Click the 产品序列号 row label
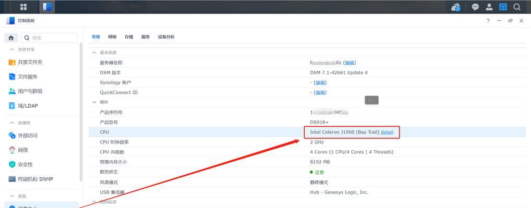Viewport: 531px width, 208px height. (x=111, y=112)
